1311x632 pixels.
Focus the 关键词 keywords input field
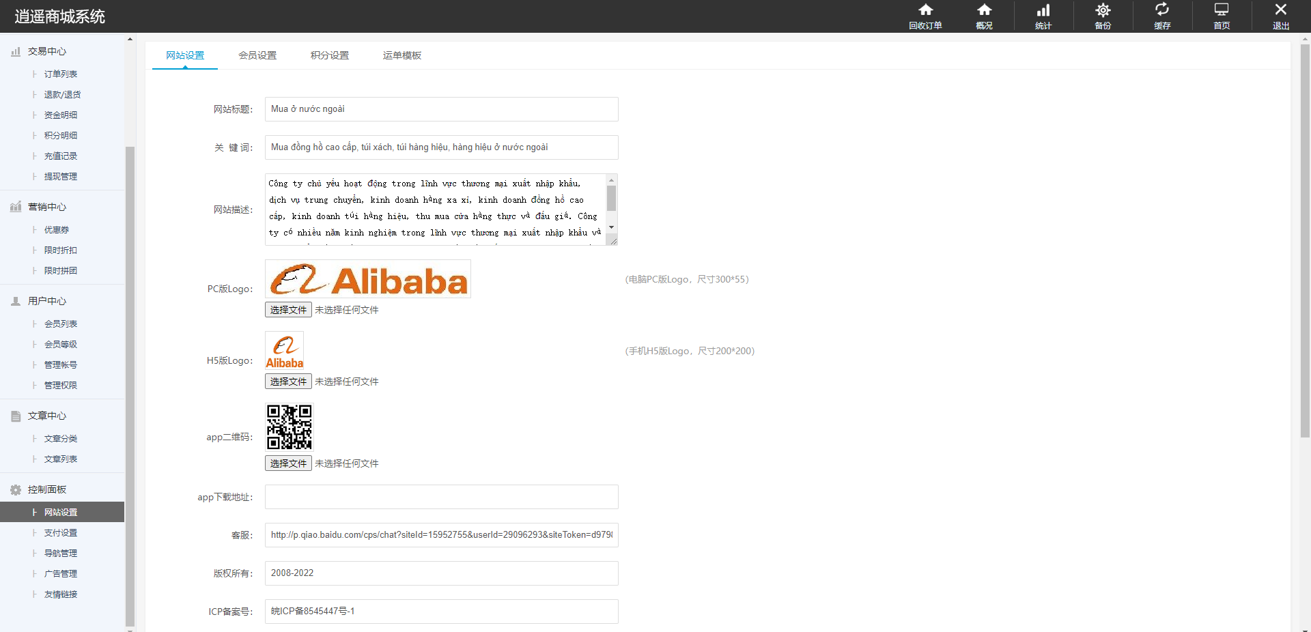coord(442,147)
